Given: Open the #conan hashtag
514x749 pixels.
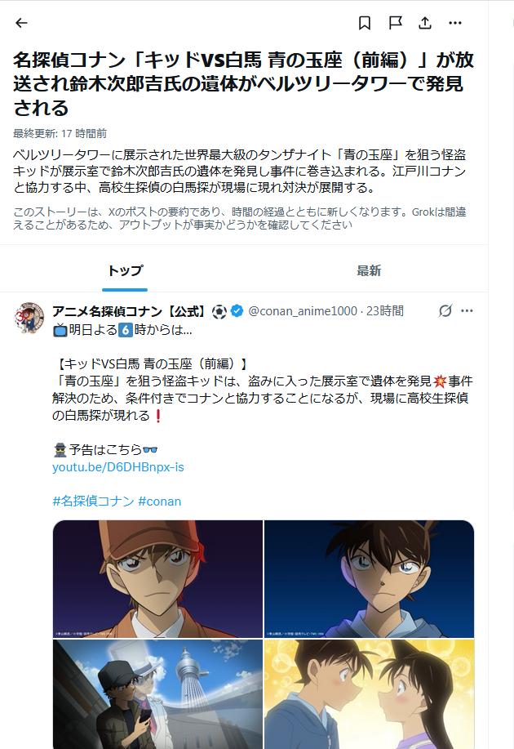Looking at the screenshot, I should point(160,501).
